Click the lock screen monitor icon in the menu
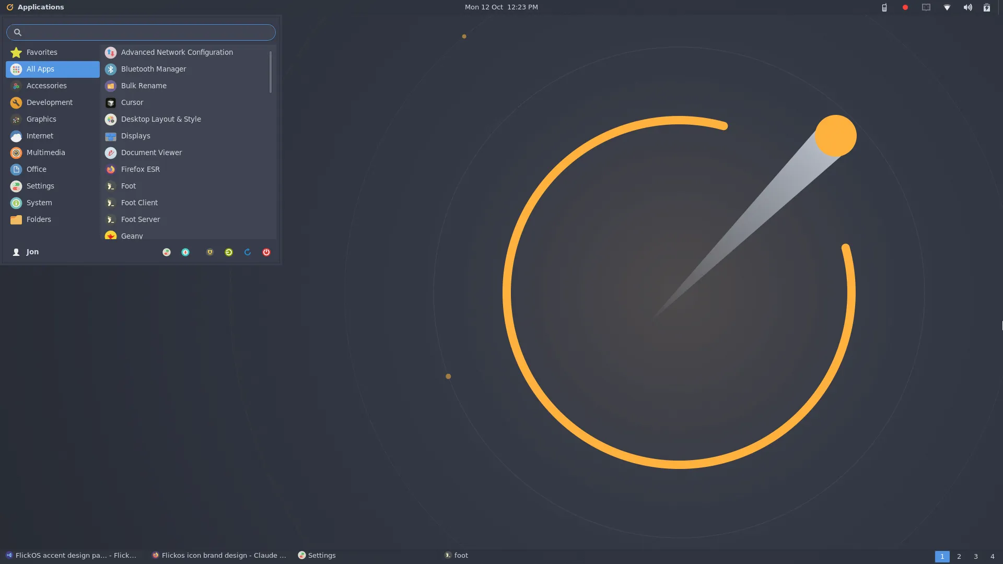Viewport: 1003px width, 564px height. click(210, 252)
